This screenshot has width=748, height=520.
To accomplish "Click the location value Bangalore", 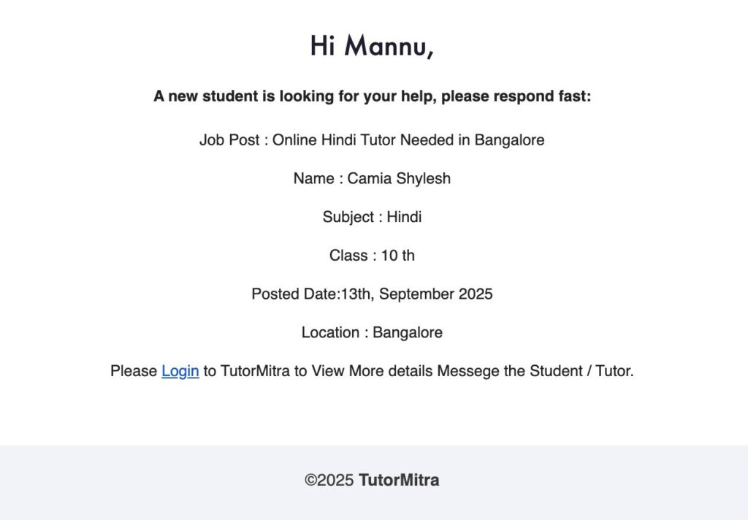I will coord(408,332).
